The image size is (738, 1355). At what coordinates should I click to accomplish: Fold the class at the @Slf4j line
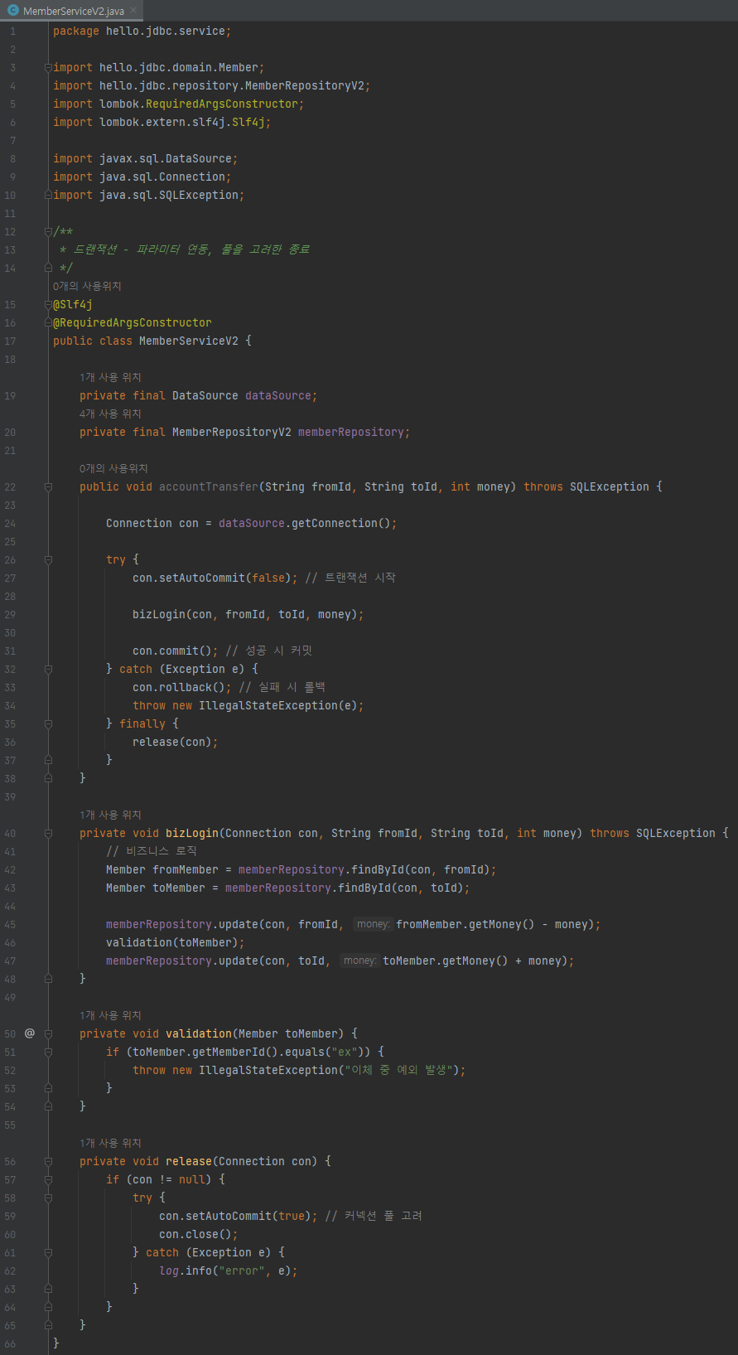[x=48, y=304]
